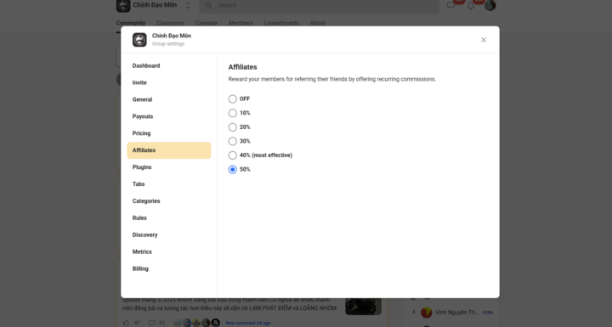Click the comment bubble icon showing 22
This screenshot has width=612, height=327.
[x=152, y=323]
